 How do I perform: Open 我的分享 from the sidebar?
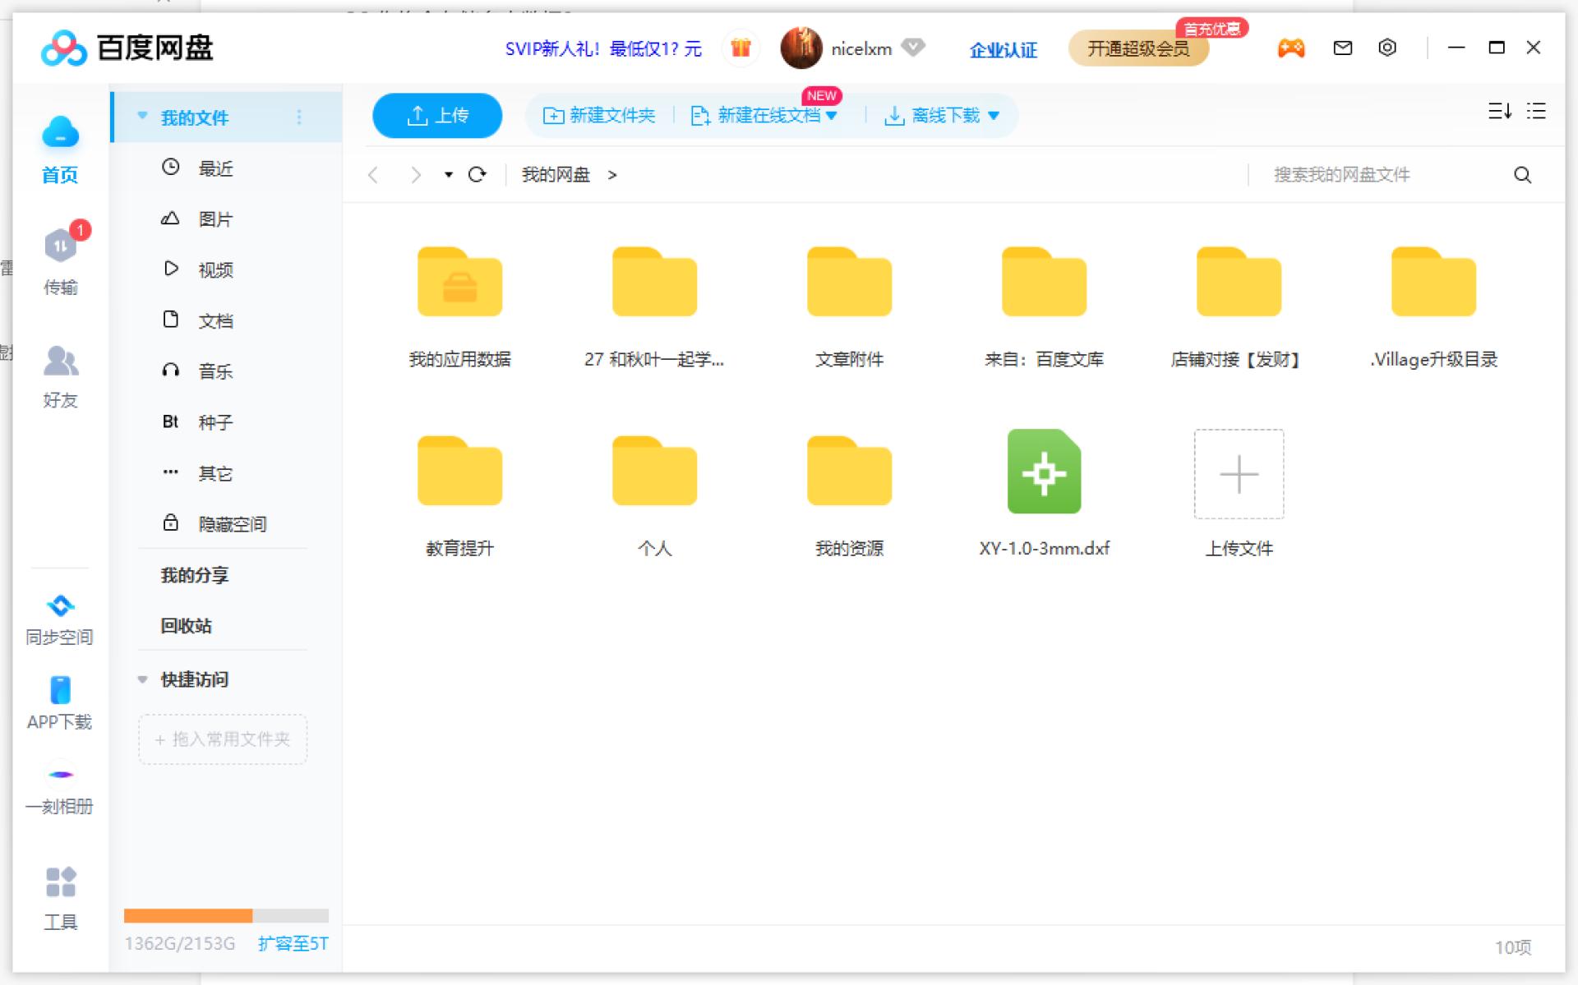[194, 574]
